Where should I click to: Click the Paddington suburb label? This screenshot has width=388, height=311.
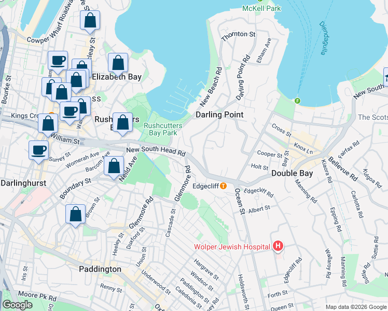coord(100,269)
